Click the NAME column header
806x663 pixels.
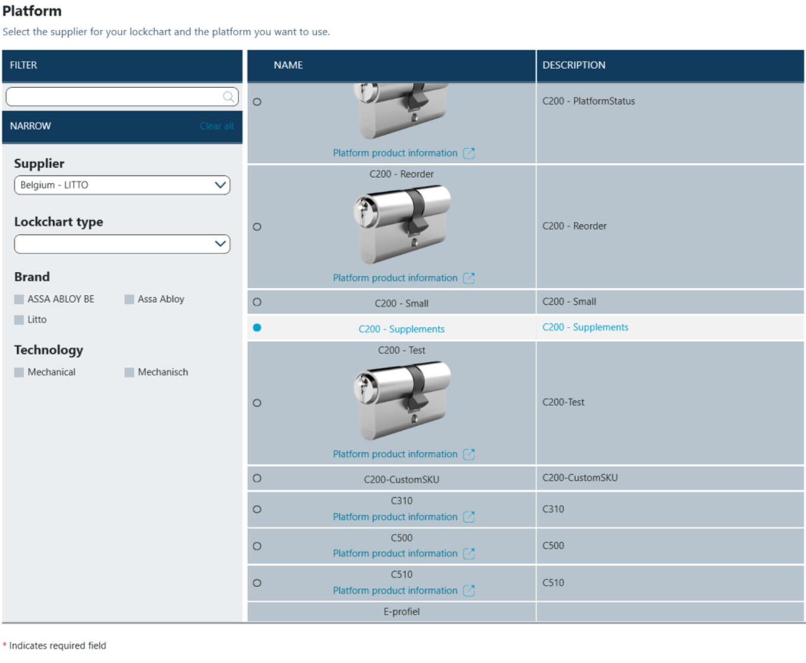(288, 65)
